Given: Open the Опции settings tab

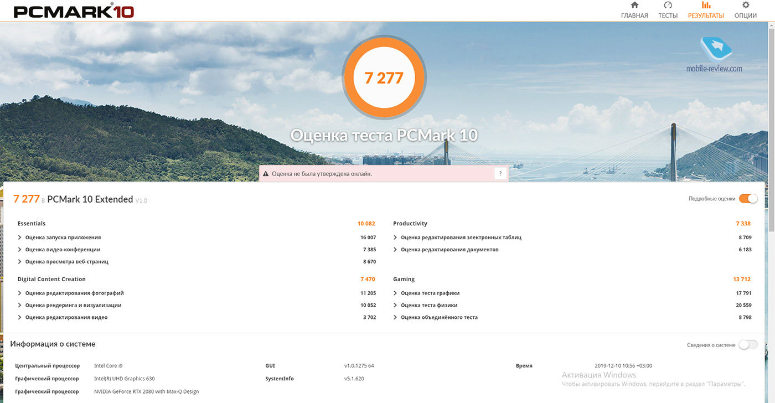Looking at the screenshot, I should (746, 11).
